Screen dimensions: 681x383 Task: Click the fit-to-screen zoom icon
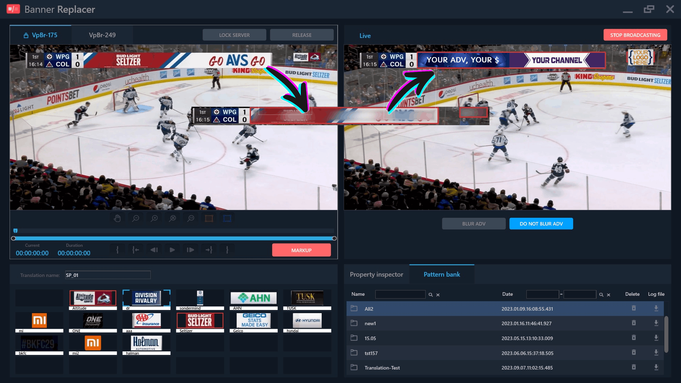(172, 218)
